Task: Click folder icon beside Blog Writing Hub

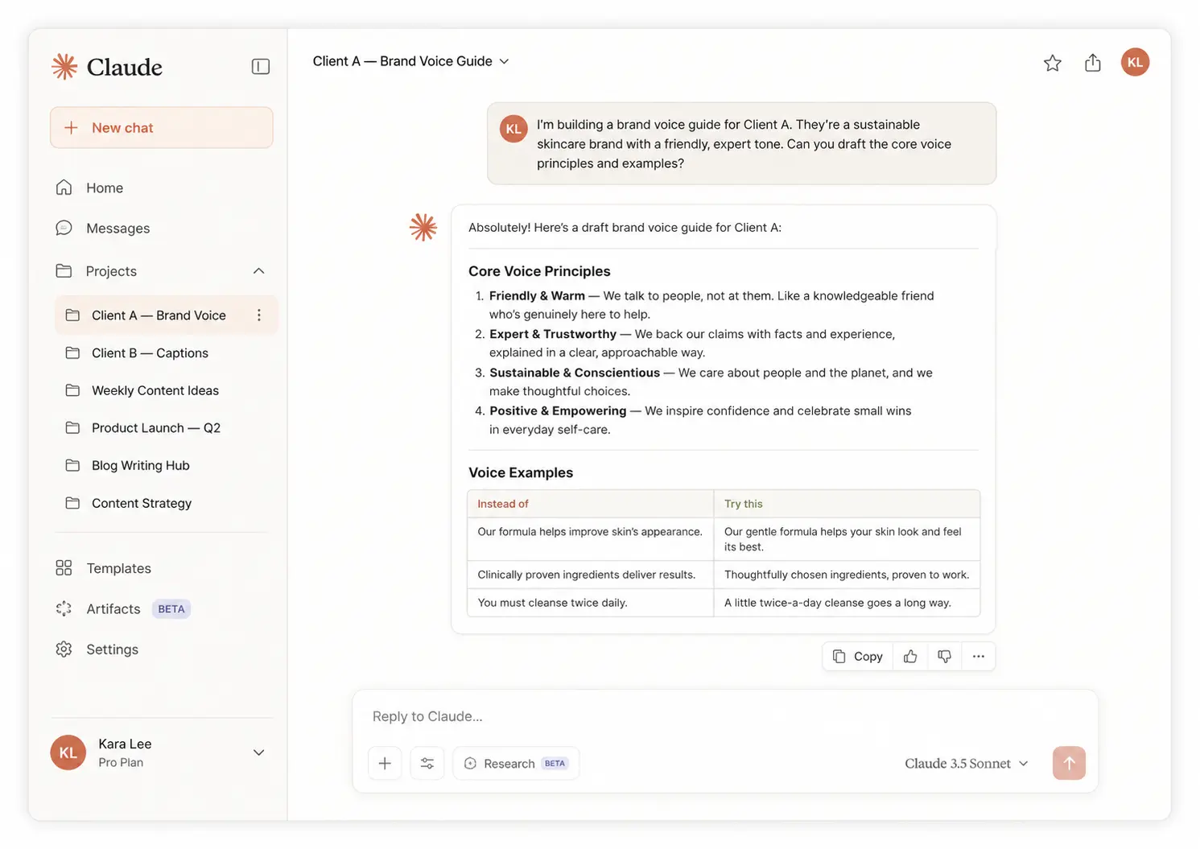Action: [x=72, y=465]
